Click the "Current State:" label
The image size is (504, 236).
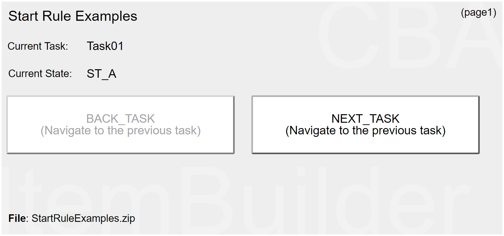click(x=40, y=74)
